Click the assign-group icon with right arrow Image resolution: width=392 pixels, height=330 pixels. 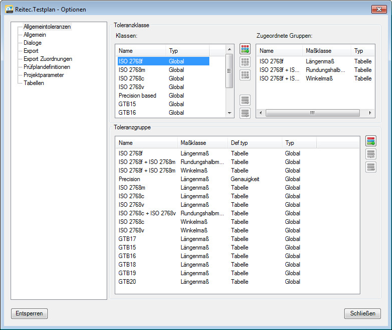(245, 100)
